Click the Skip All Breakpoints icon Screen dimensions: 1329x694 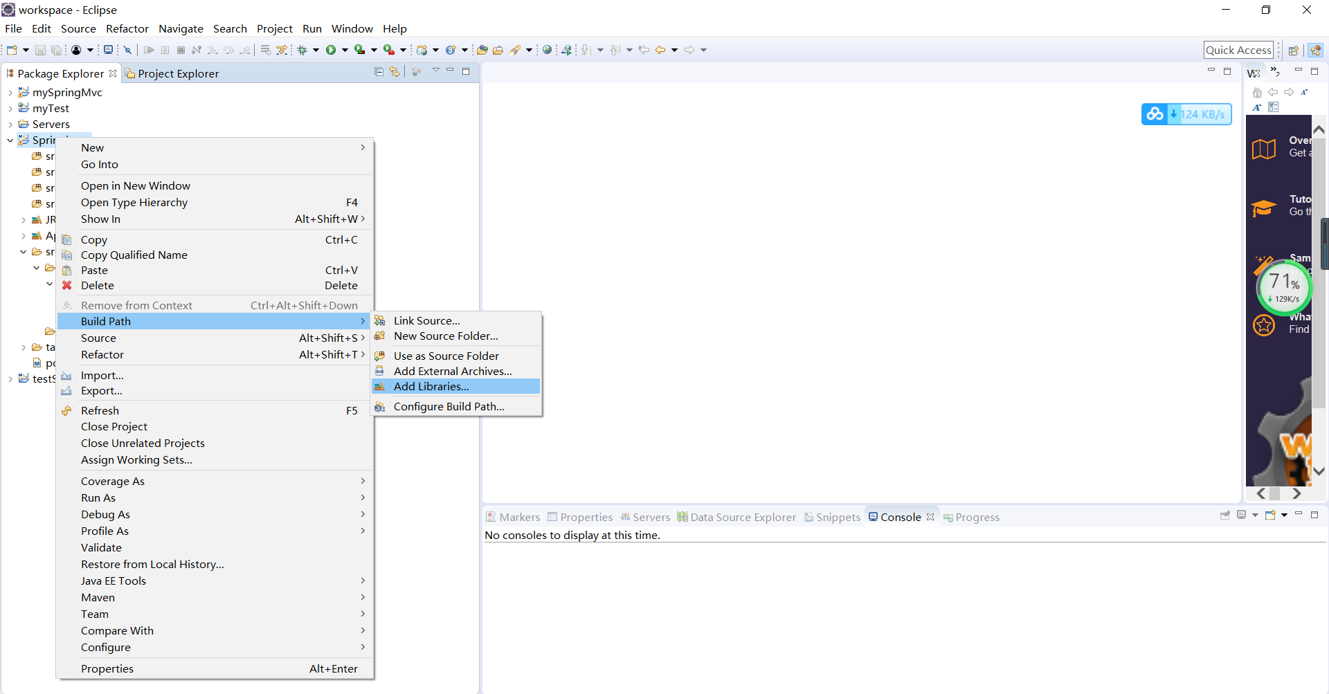click(127, 50)
